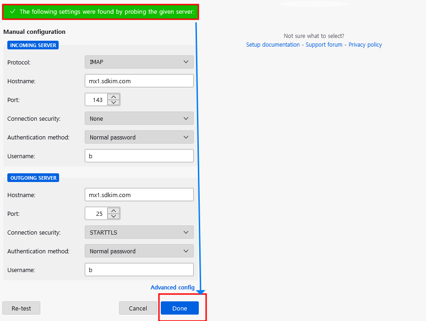The image size is (426, 321).
Task: Open the Advanced config link
Action: [173, 287]
